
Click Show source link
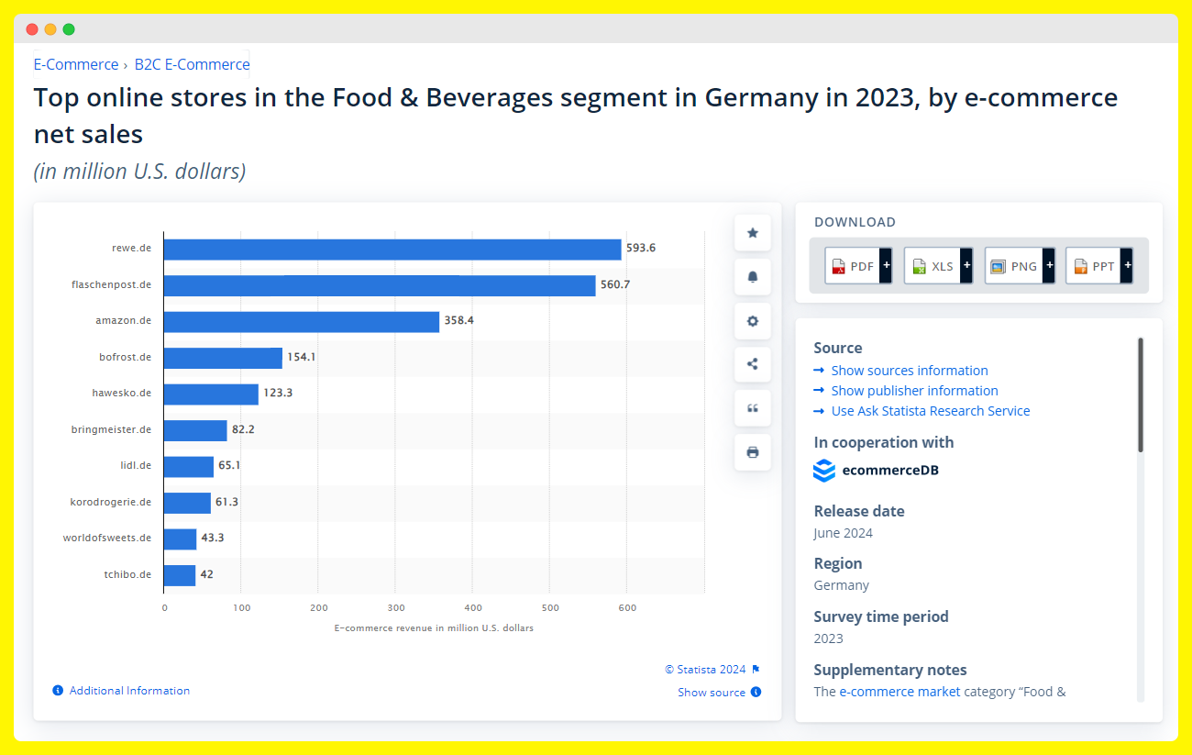712,693
